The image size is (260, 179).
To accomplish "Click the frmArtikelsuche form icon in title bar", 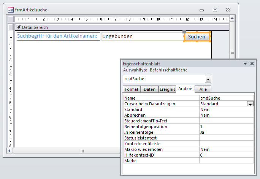I will click(11, 10).
